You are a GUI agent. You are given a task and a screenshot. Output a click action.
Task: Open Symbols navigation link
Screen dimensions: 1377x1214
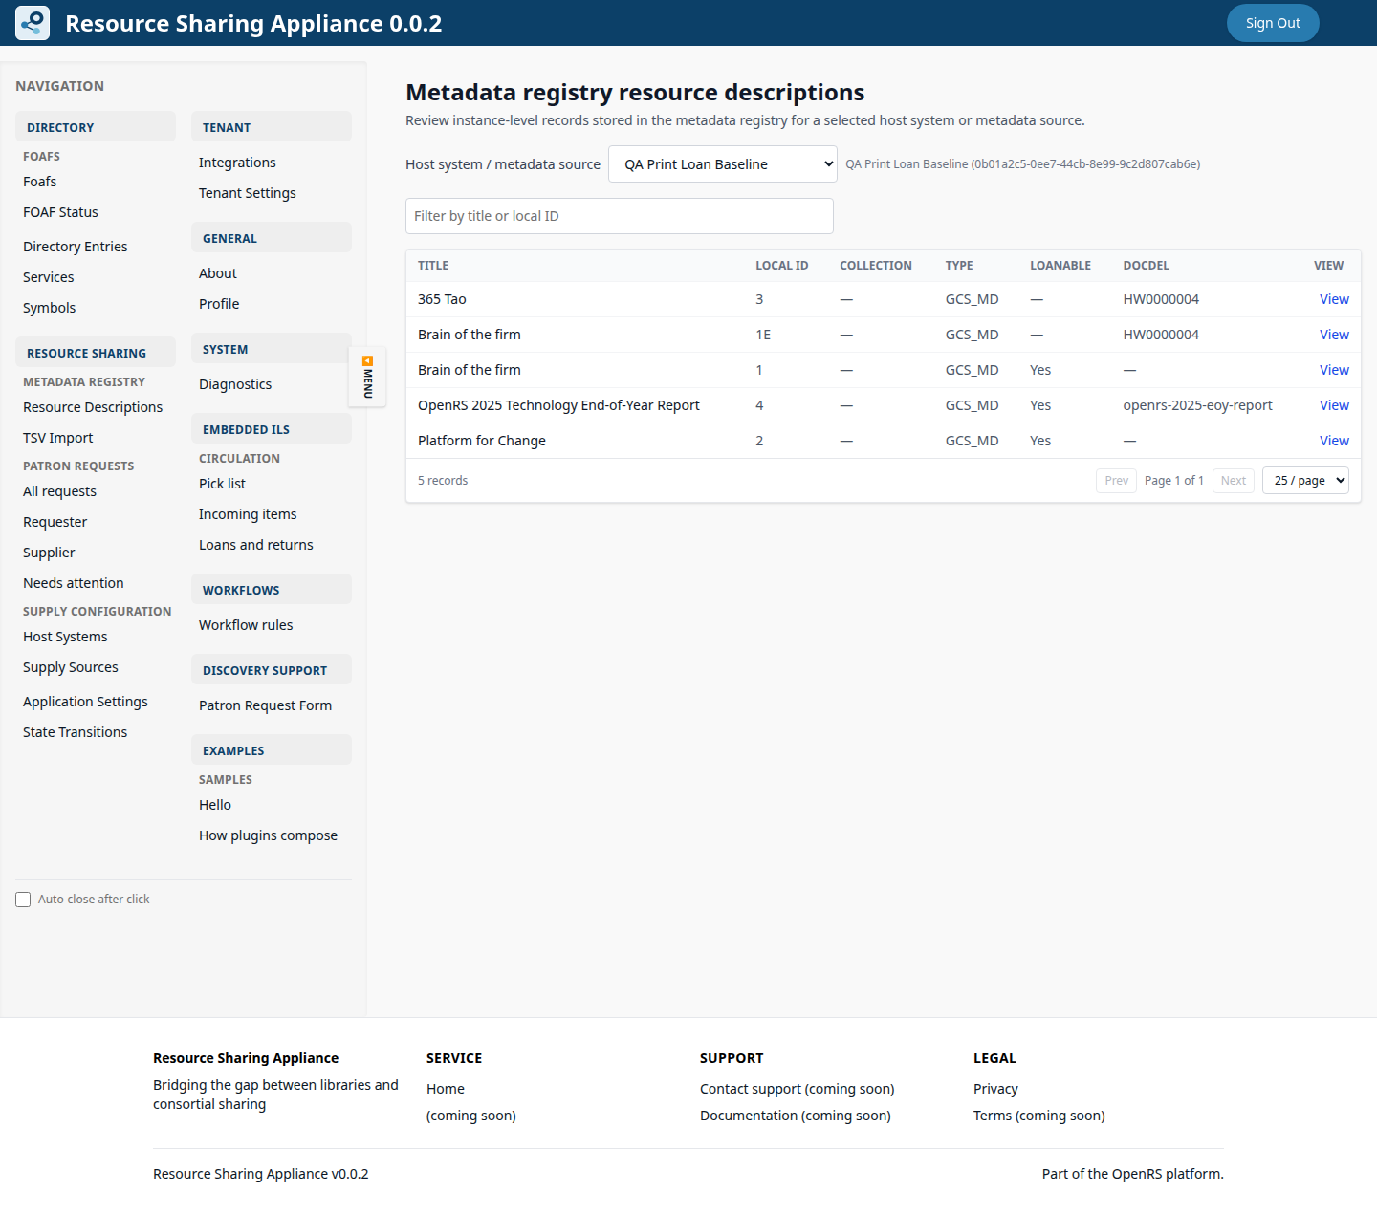point(50,308)
